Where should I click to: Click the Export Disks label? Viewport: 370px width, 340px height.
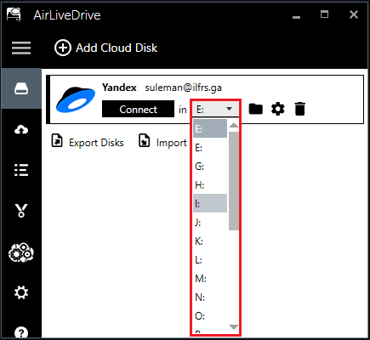96,143
